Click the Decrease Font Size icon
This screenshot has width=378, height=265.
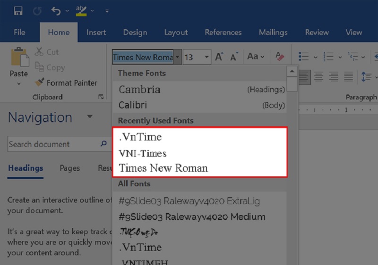coord(234,57)
